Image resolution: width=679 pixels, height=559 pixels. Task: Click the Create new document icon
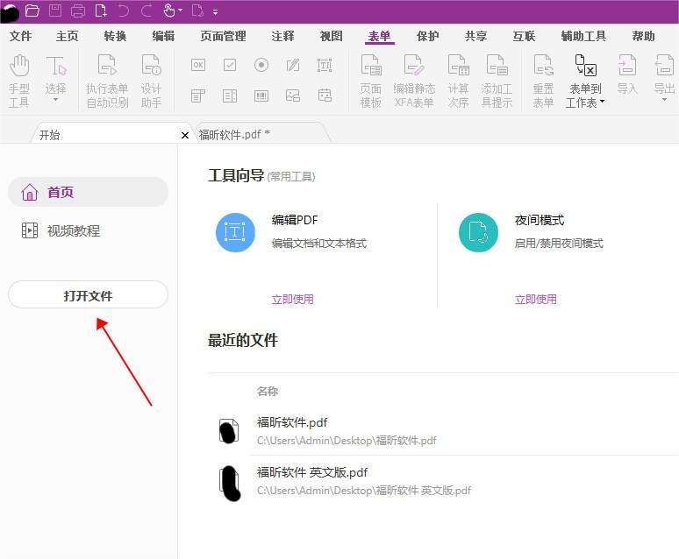pyautogui.click(x=101, y=11)
